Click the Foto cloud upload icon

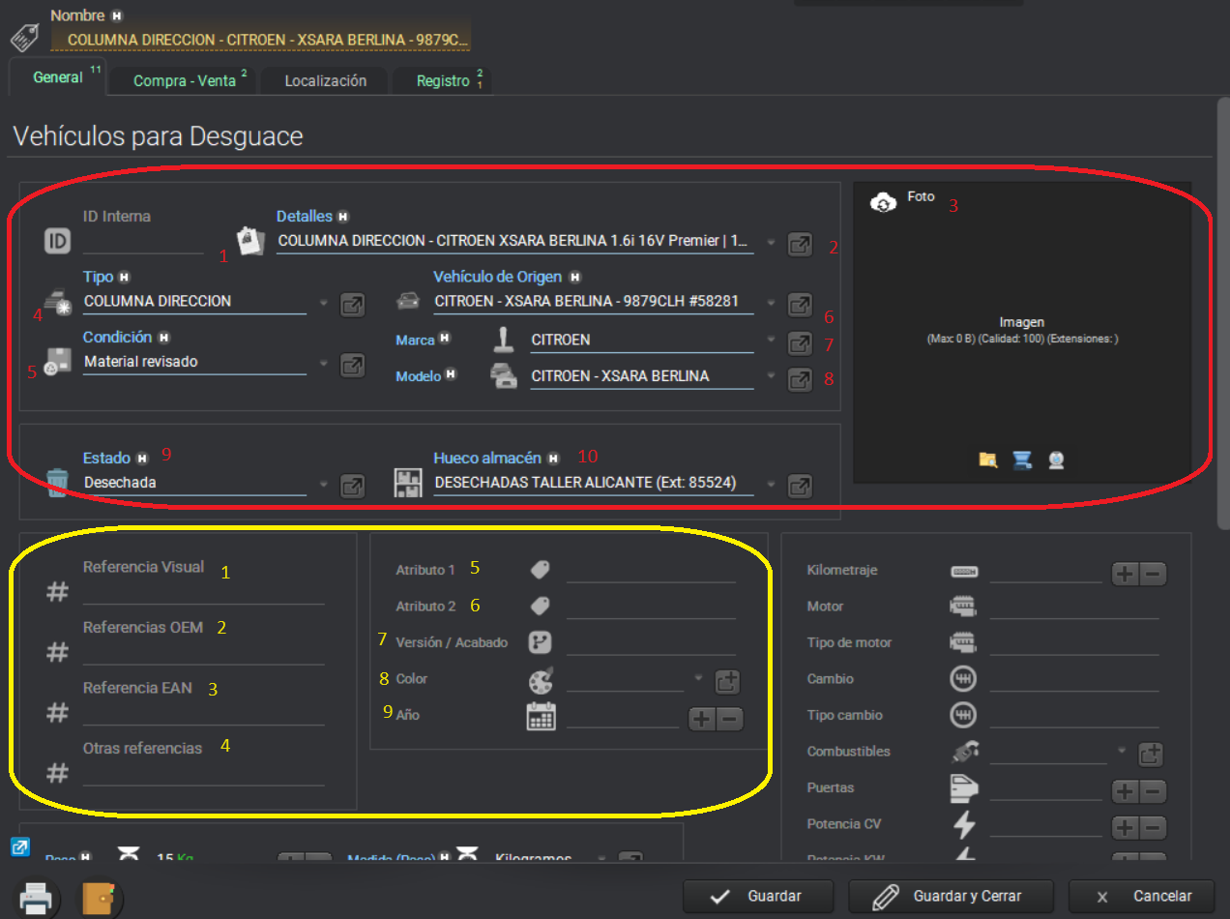tap(883, 202)
